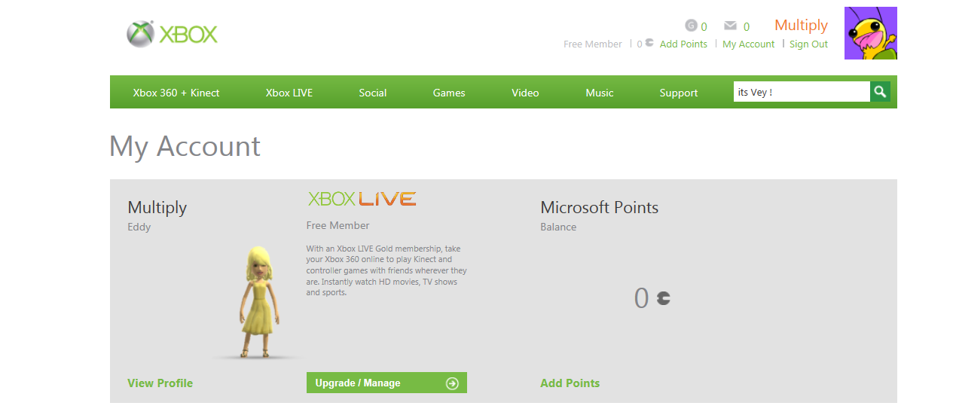Open the Gamerscore G icon
The image size is (953, 418).
(x=691, y=26)
